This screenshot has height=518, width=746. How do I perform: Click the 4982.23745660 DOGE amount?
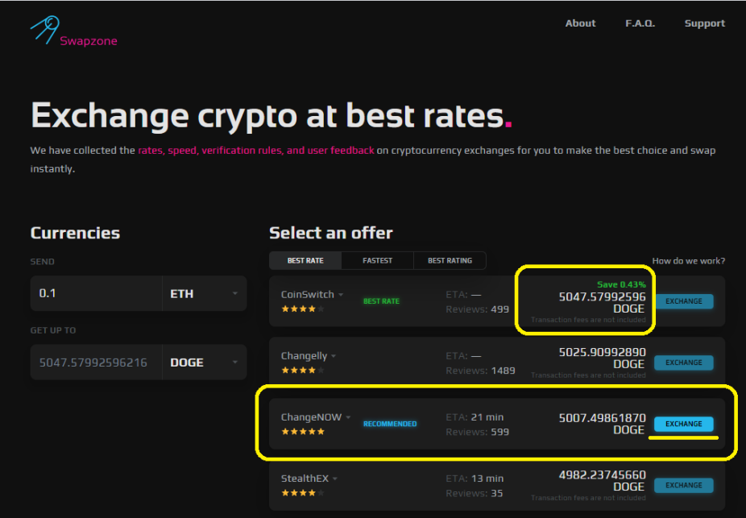click(x=603, y=480)
